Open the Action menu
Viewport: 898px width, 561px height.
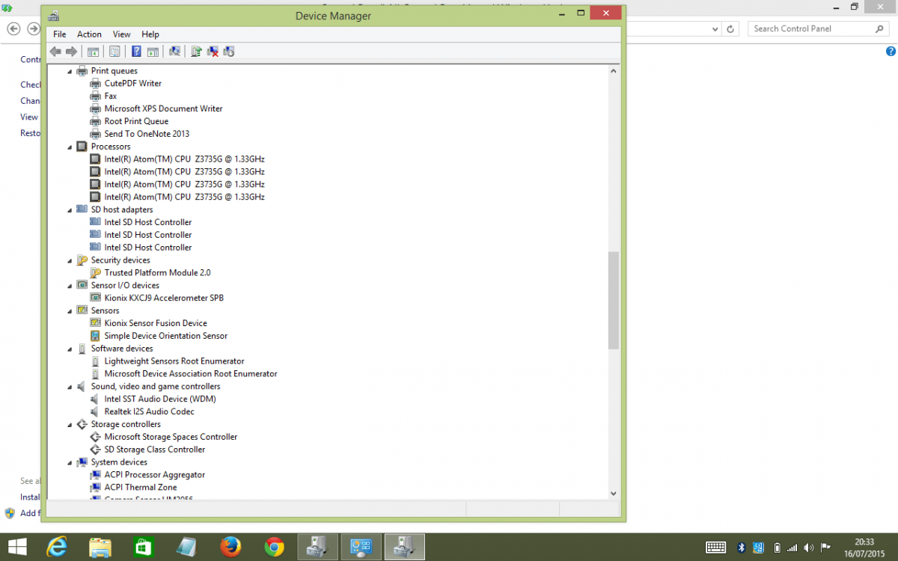(89, 34)
